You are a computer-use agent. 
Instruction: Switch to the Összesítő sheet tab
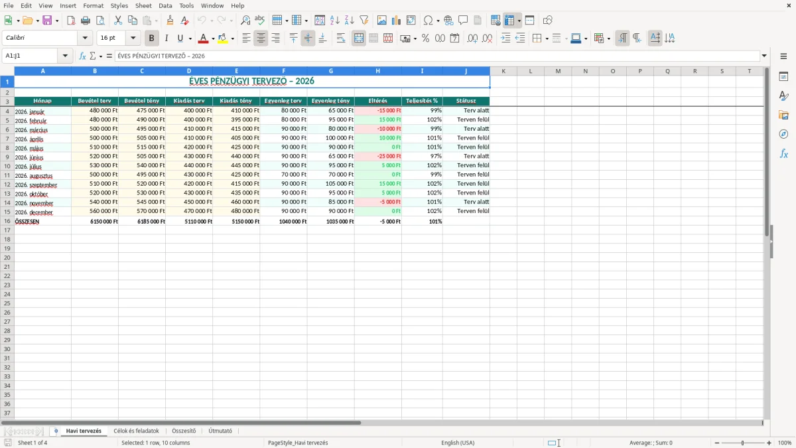pos(184,431)
